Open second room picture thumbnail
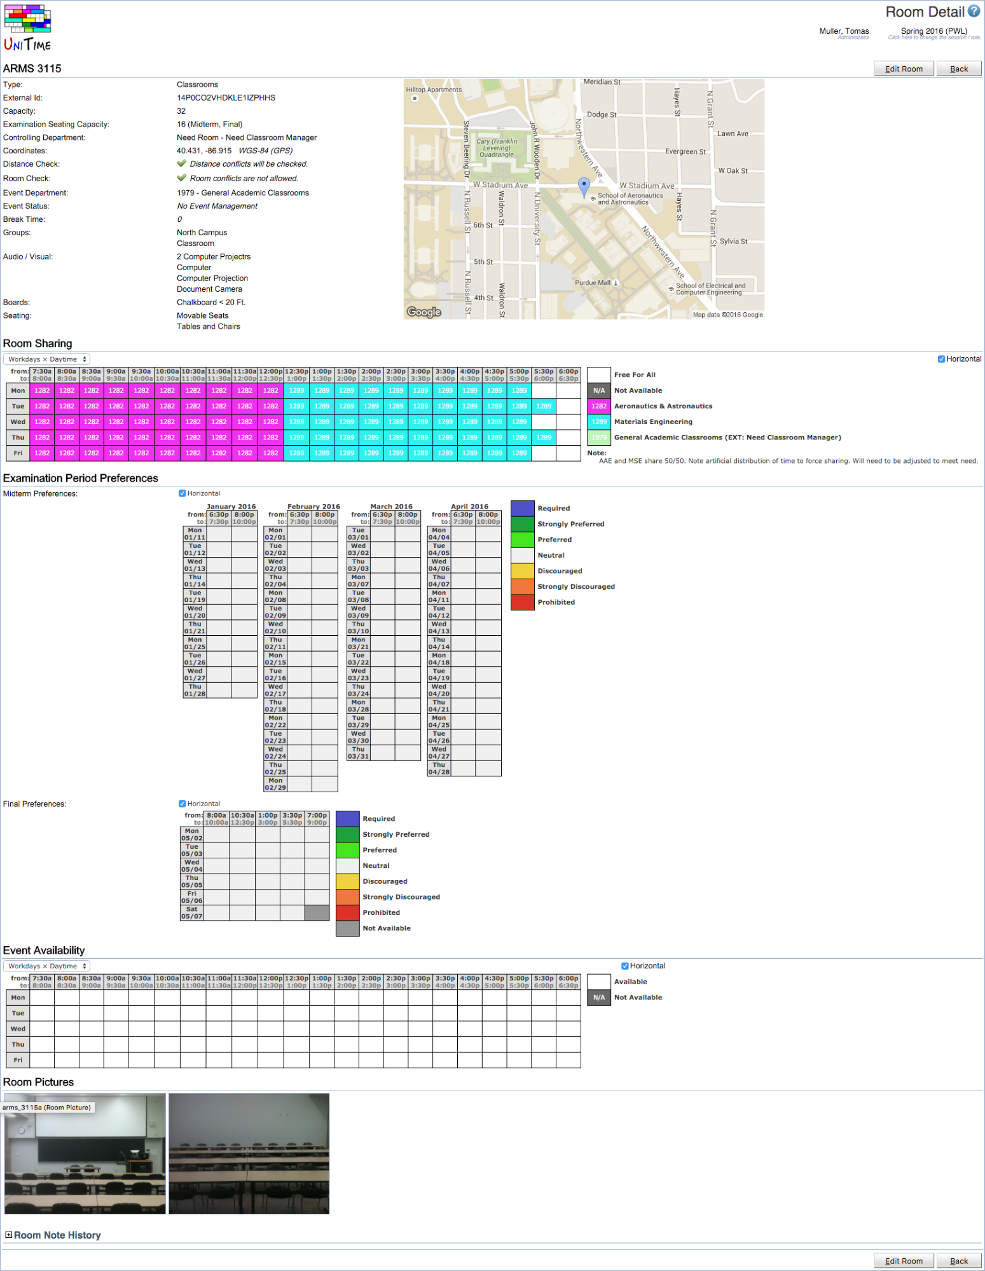This screenshot has width=985, height=1271. (x=249, y=1153)
